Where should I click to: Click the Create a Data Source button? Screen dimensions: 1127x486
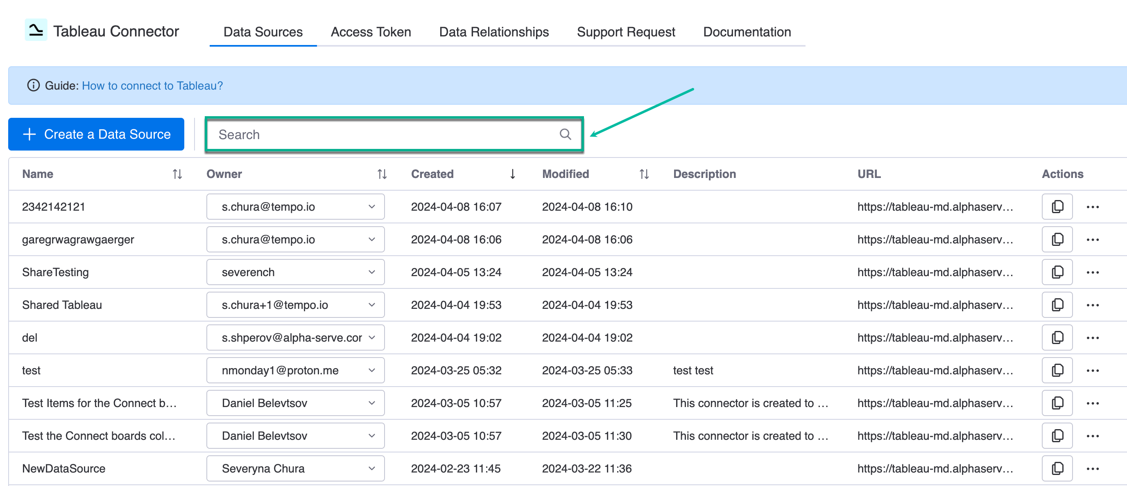pos(96,134)
